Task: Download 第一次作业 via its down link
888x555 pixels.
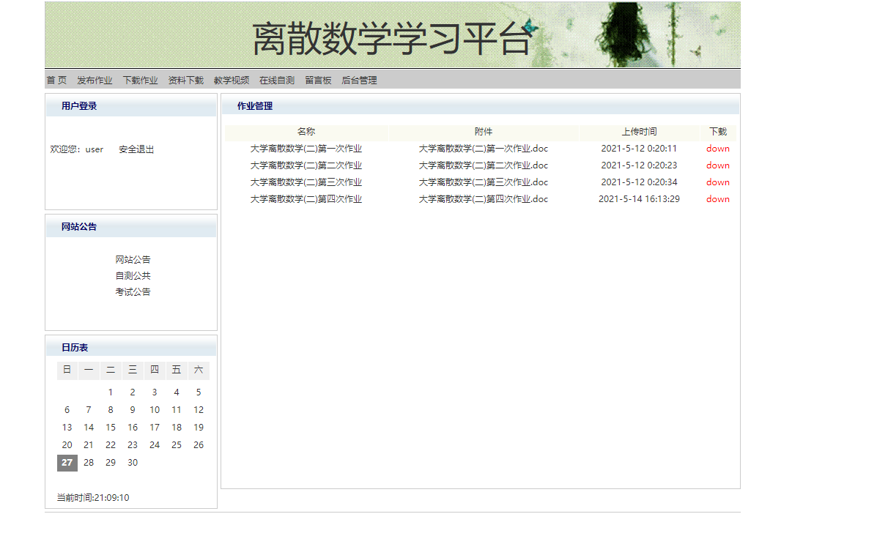Action: coord(717,148)
